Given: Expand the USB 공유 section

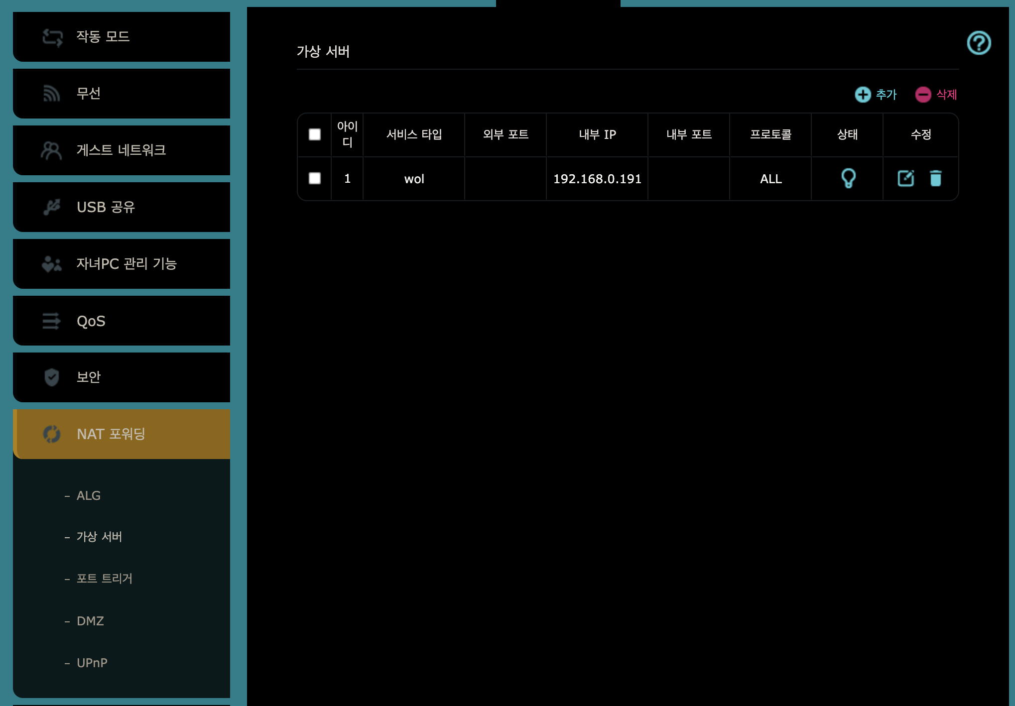Looking at the screenshot, I should 122,207.
